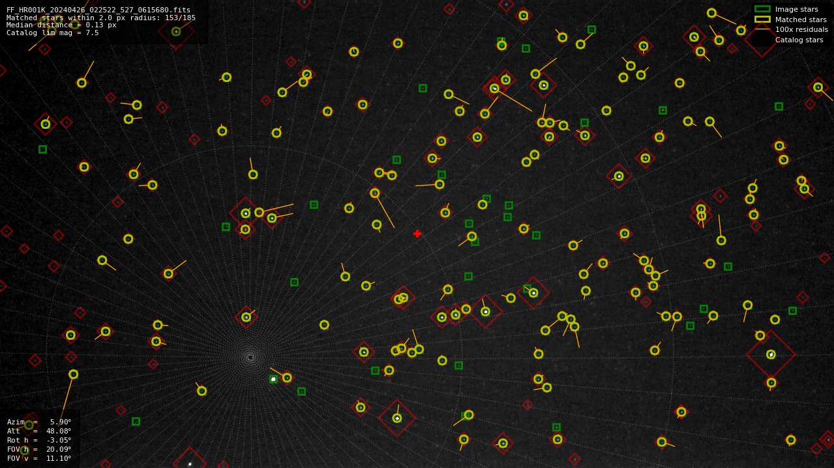Click the 'FOV v = 11.10°' readout

point(39,458)
